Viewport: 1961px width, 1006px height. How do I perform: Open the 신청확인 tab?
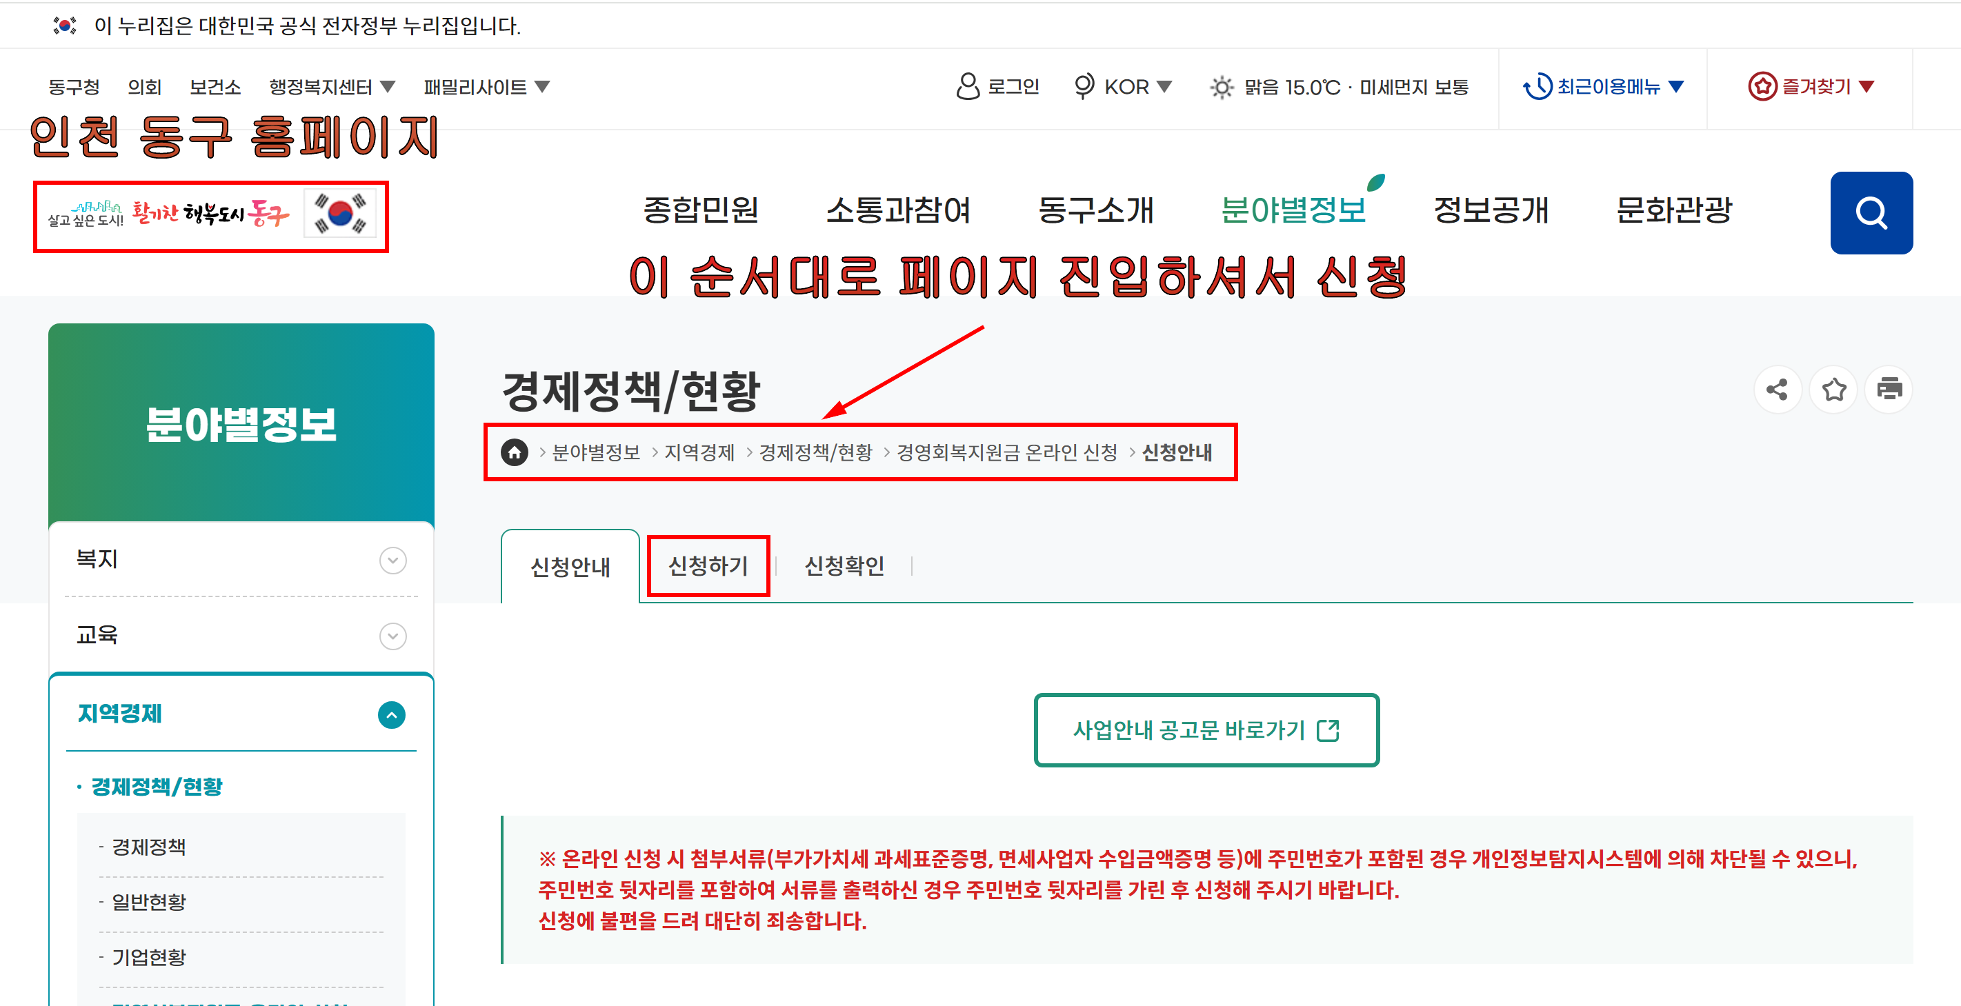845,565
